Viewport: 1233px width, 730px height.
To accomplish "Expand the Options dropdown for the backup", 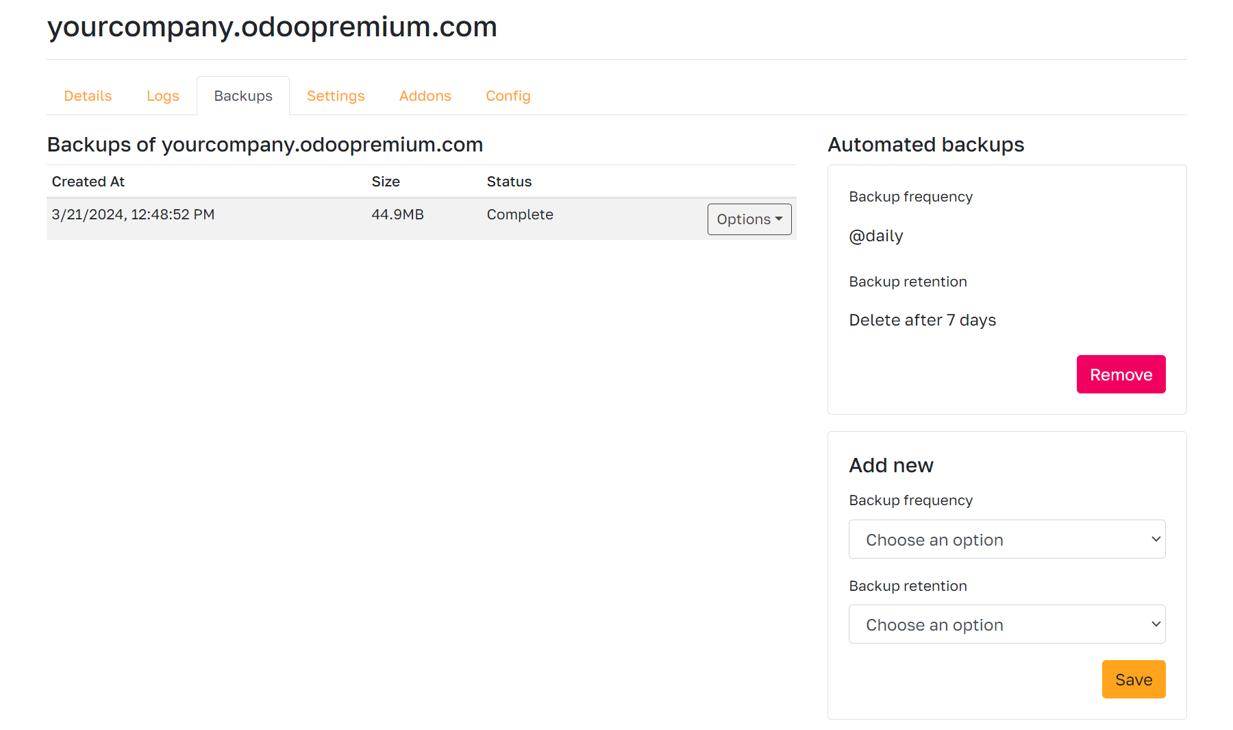I will [x=749, y=219].
